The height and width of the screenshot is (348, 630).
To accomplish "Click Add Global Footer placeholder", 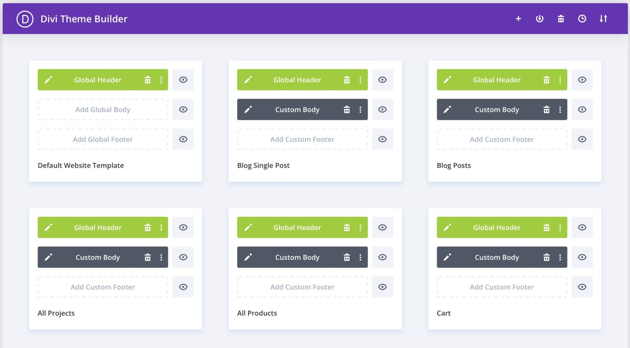I will [103, 139].
